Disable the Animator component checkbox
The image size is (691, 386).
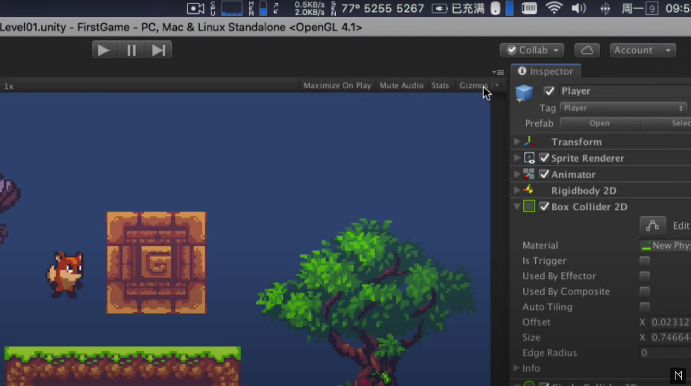click(544, 174)
